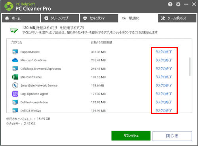This screenshot has height=146, width=198.
Task: Click the used memory 15.69 GB text
Action: coord(28,119)
